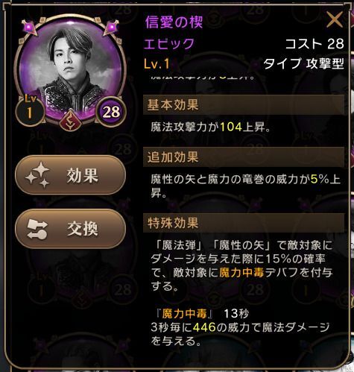354x372 pixels.
Task: Click the right purple gem ornament on frame
Action: click(x=111, y=27)
